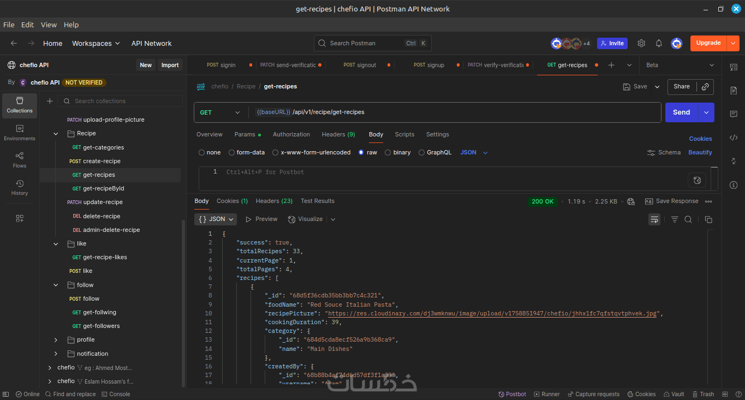Expand the notification folder
The image size is (745, 400).
click(56, 354)
